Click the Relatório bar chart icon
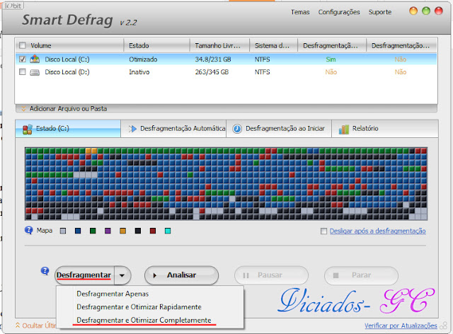 click(344, 129)
